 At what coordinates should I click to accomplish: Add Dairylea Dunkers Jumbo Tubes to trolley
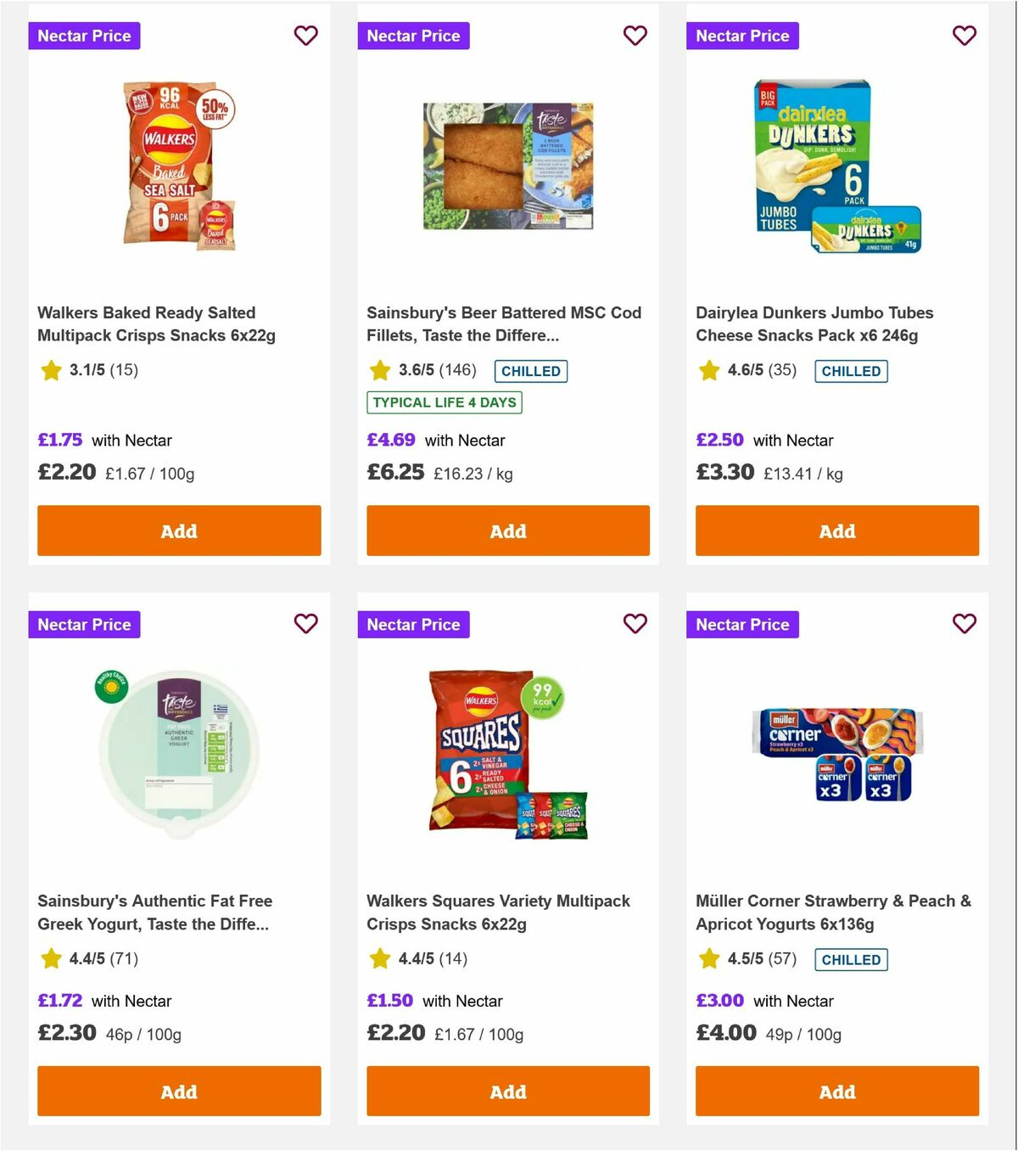(836, 531)
